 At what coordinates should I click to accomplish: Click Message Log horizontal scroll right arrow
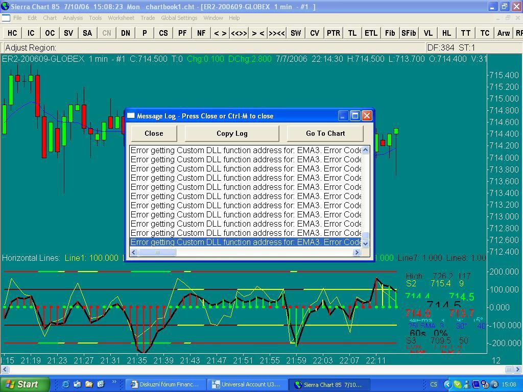point(356,252)
